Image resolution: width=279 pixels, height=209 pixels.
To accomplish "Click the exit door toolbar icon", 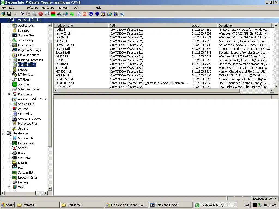I will click(3, 14).
